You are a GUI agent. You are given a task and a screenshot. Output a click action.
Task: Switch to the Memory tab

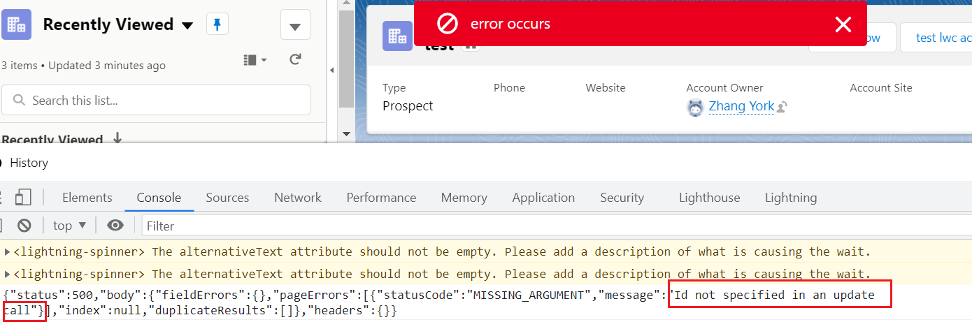pyautogui.click(x=464, y=198)
